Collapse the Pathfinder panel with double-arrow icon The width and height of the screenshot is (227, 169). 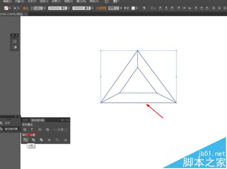tap(62, 120)
